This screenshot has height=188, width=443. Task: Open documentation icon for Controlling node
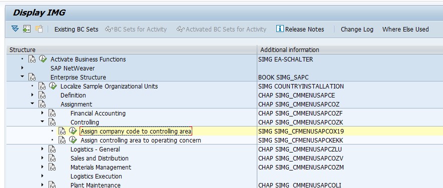(x=52, y=122)
